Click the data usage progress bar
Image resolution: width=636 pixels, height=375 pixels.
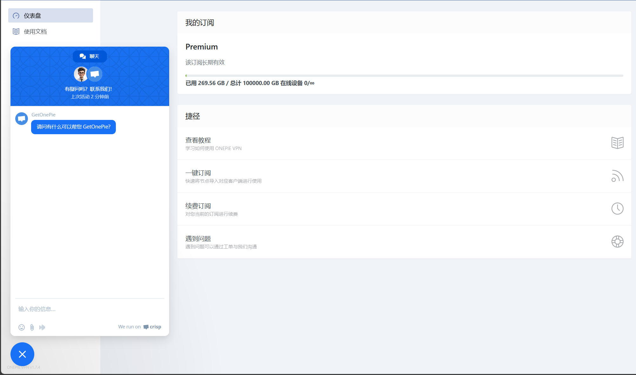(404, 76)
